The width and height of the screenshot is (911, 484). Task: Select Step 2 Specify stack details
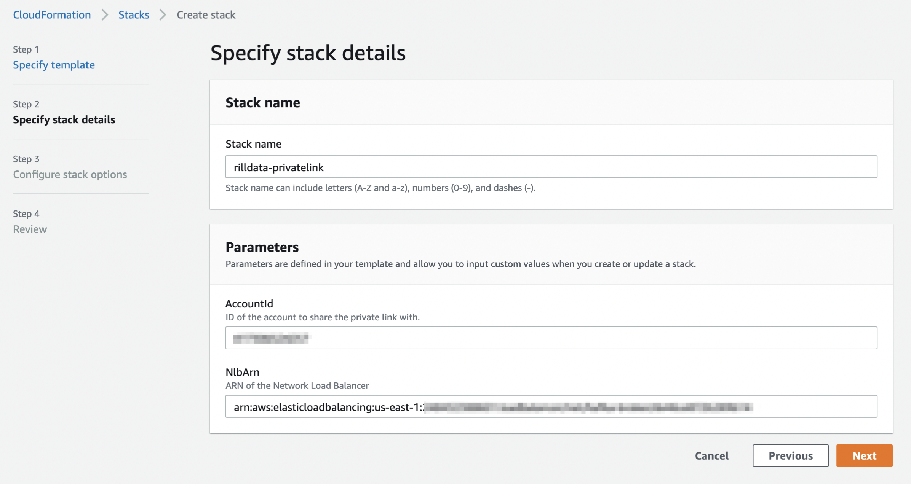tap(64, 120)
